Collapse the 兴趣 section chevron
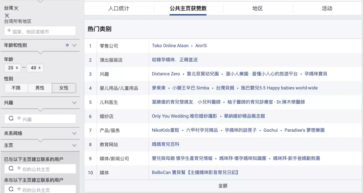The height and width of the screenshot is (193, 363). (x=74, y=103)
